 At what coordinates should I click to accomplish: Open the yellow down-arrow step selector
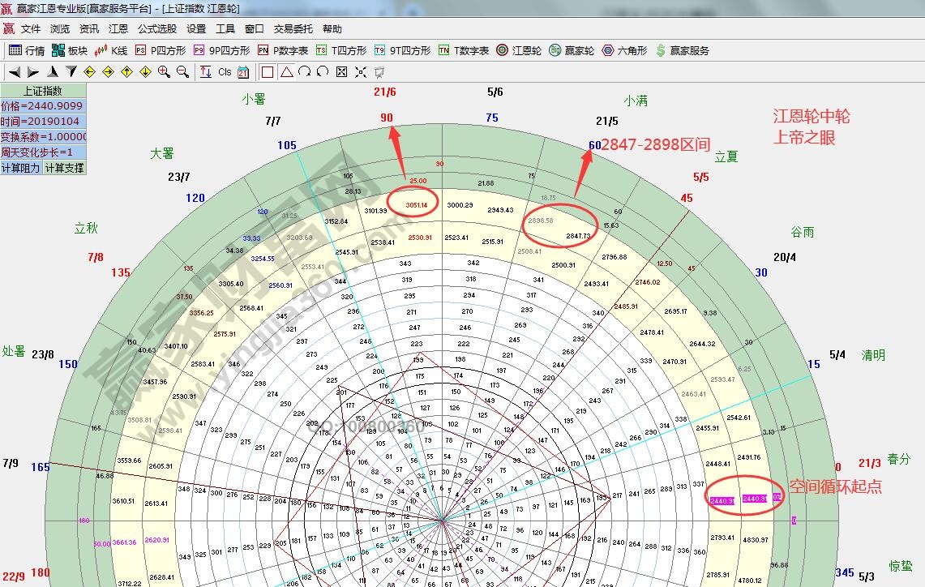(145, 71)
